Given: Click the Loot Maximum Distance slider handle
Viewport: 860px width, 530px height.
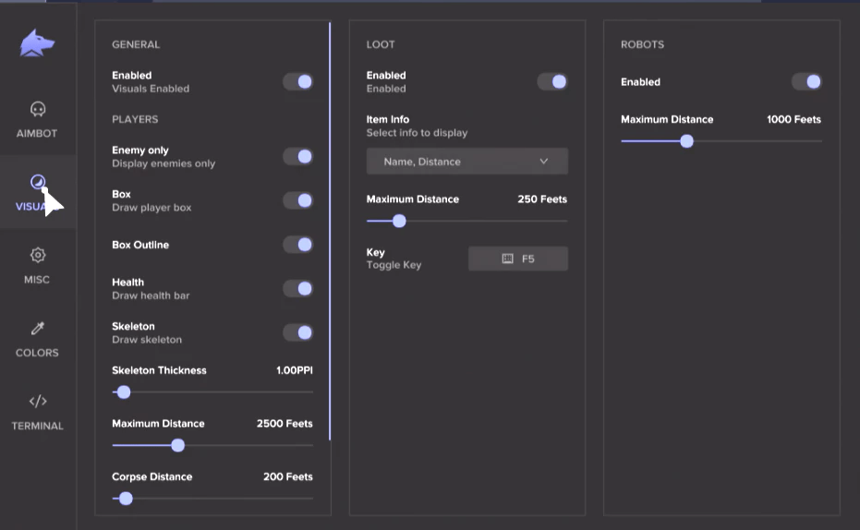Looking at the screenshot, I should [399, 222].
